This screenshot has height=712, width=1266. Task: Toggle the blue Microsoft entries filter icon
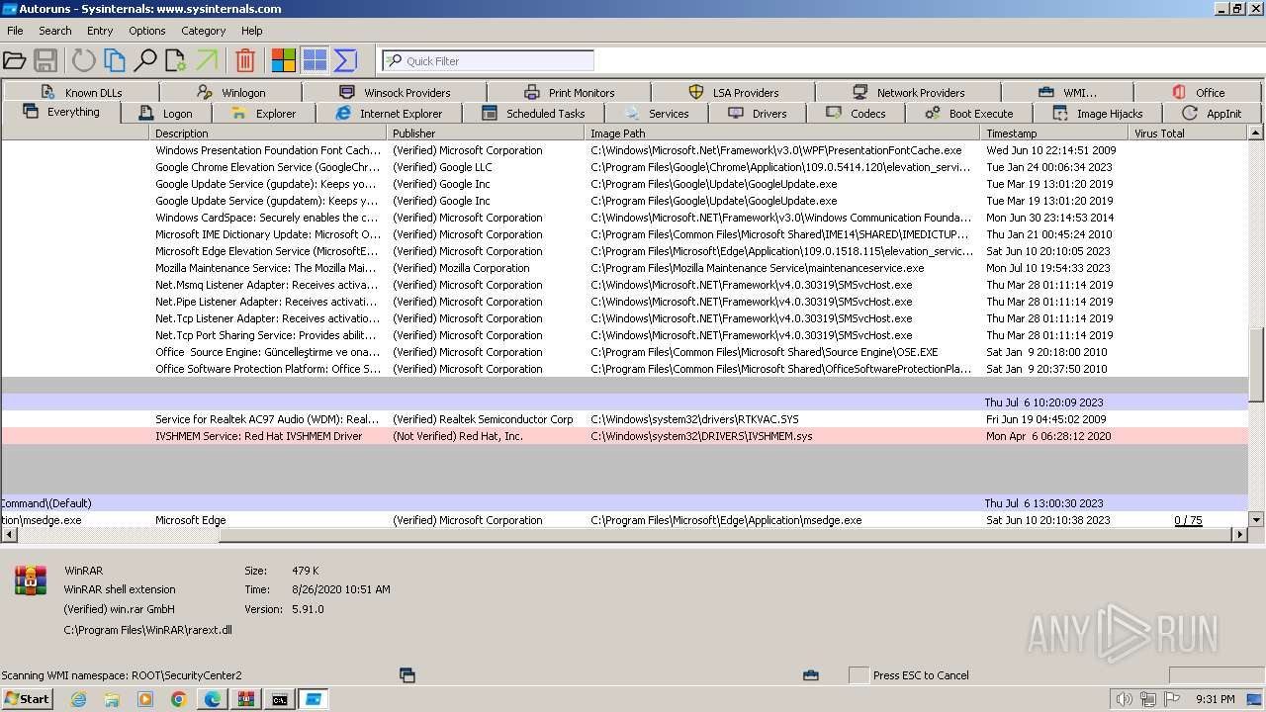(x=315, y=60)
